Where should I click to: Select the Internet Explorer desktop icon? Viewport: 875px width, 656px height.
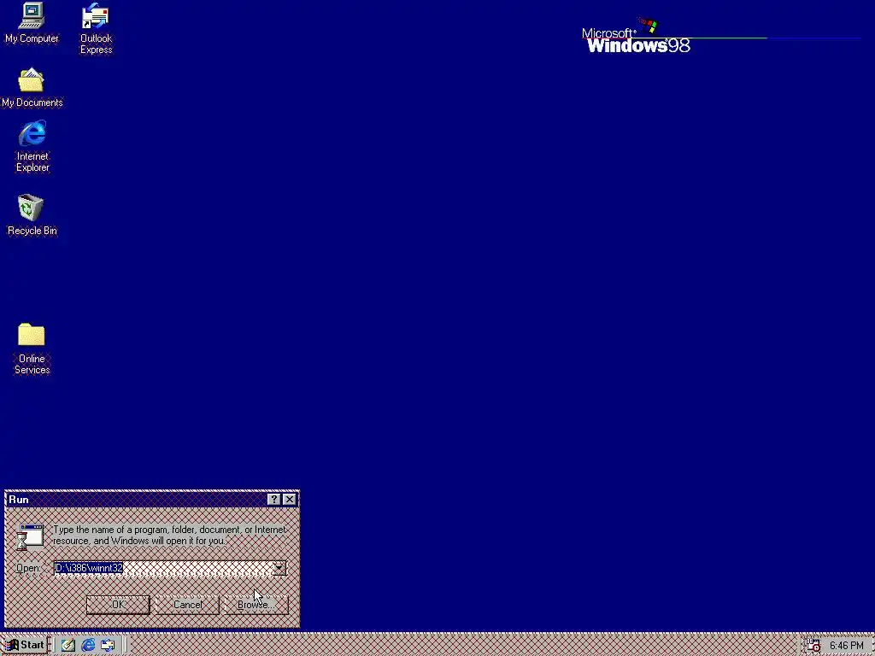point(32,146)
